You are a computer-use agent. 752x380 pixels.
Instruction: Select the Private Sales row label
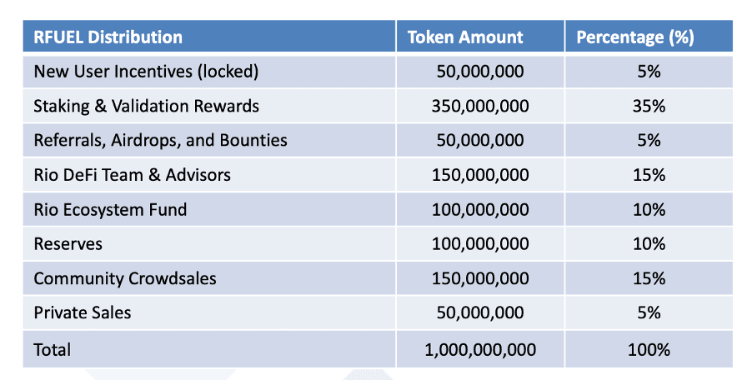tap(209, 312)
